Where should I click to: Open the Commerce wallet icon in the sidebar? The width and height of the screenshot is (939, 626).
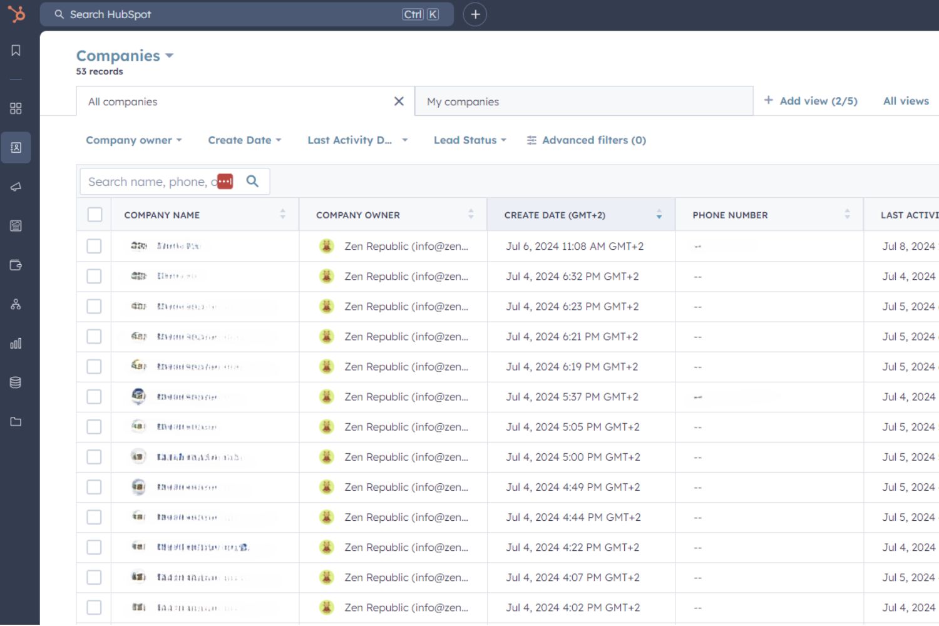pyautogui.click(x=16, y=265)
